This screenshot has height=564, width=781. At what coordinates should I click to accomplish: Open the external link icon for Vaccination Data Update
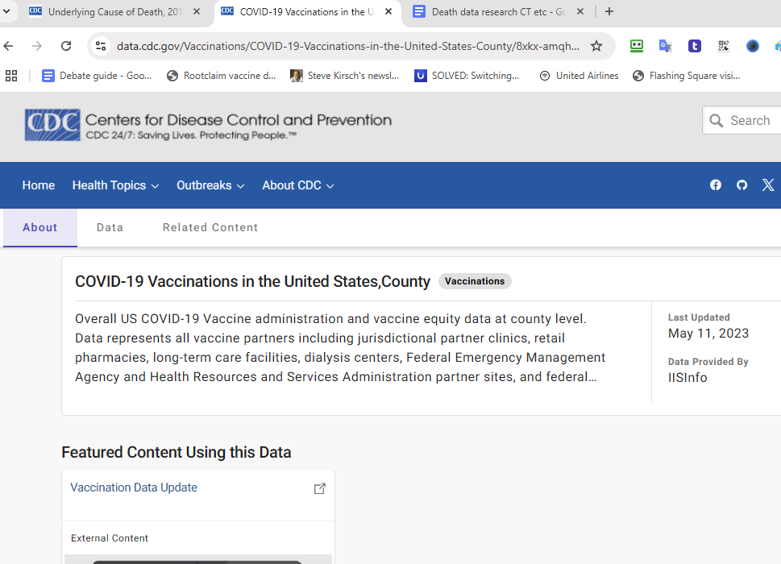pos(320,488)
